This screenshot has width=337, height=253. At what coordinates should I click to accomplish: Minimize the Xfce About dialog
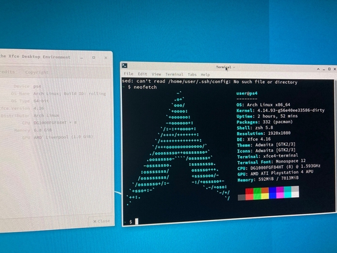pos(82,58)
